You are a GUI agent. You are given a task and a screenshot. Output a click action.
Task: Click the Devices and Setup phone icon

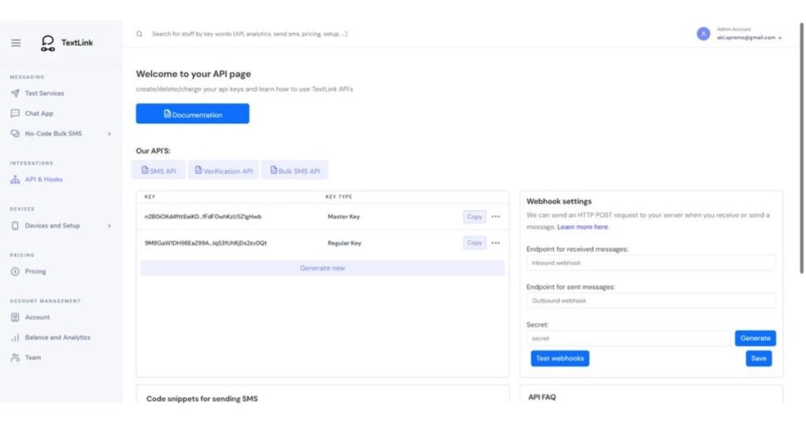click(x=15, y=226)
